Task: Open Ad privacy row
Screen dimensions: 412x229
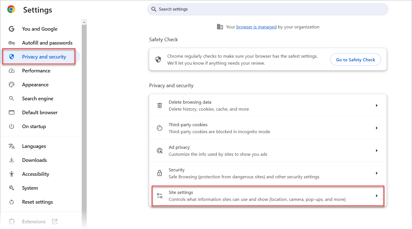Action: pos(268,151)
